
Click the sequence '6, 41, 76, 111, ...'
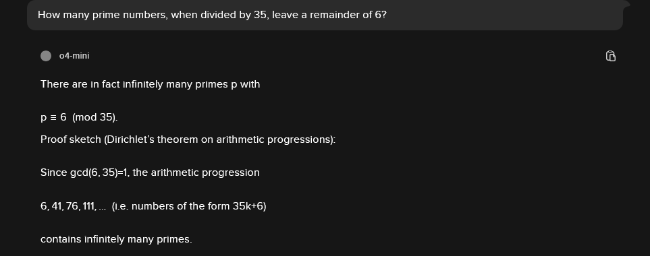73,206
